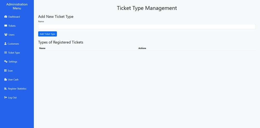Image resolution: width=260 pixels, height=128 pixels.
Task: Click the Customers person icon
Action: click(x=5, y=44)
